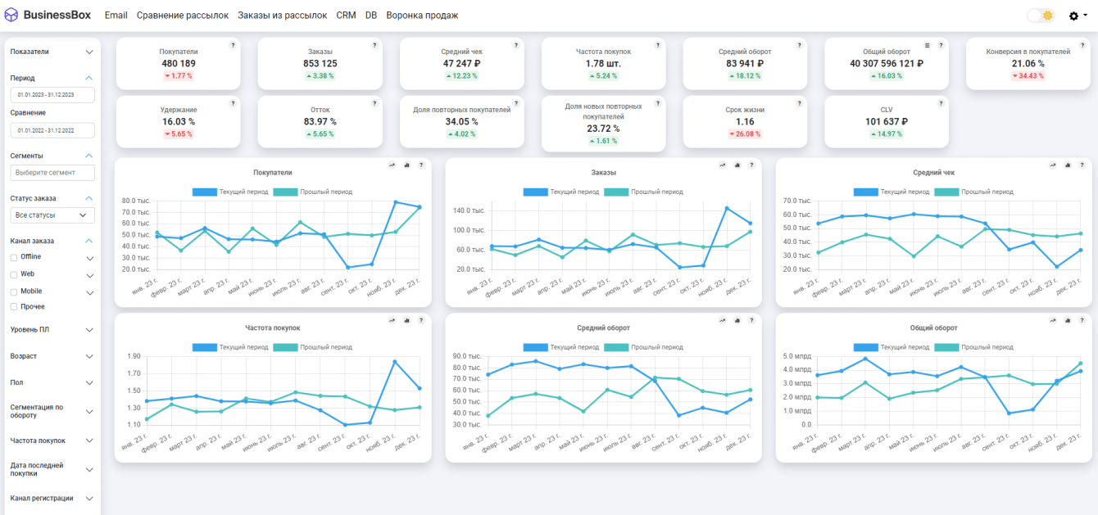Expand the Возраст filter section
1098x515 pixels.
52,356
